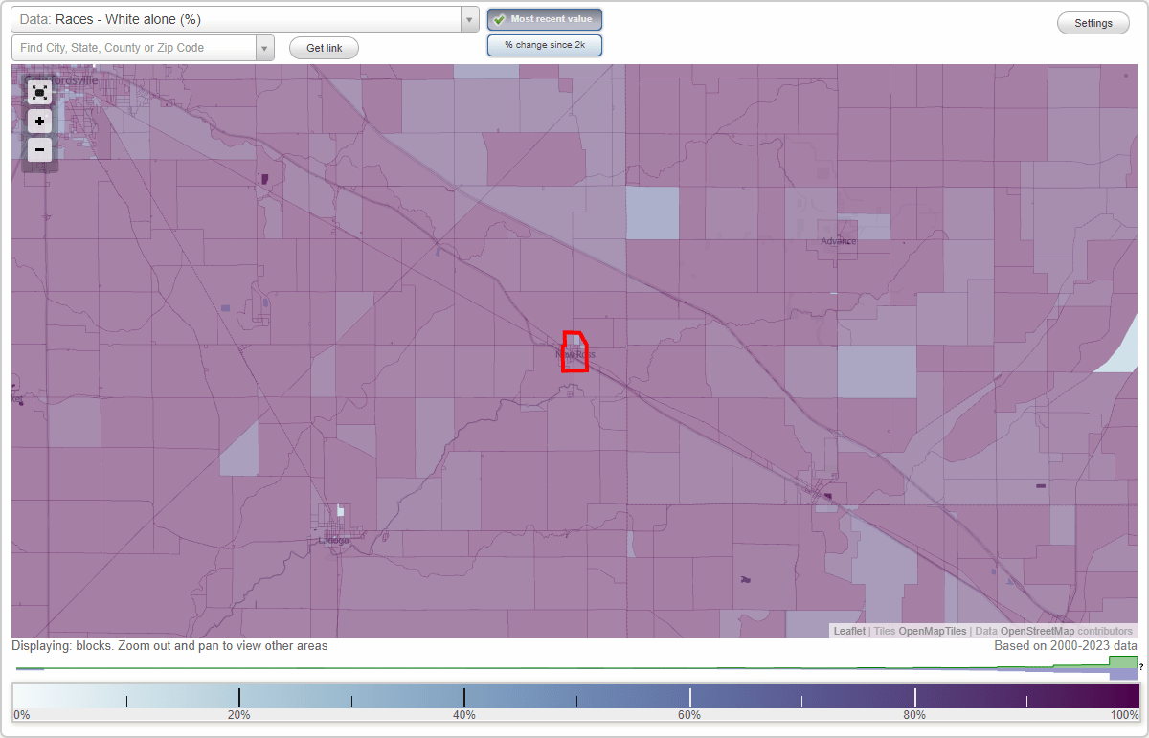Click the Get link button
The image size is (1149, 738).
(x=323, y=47)
